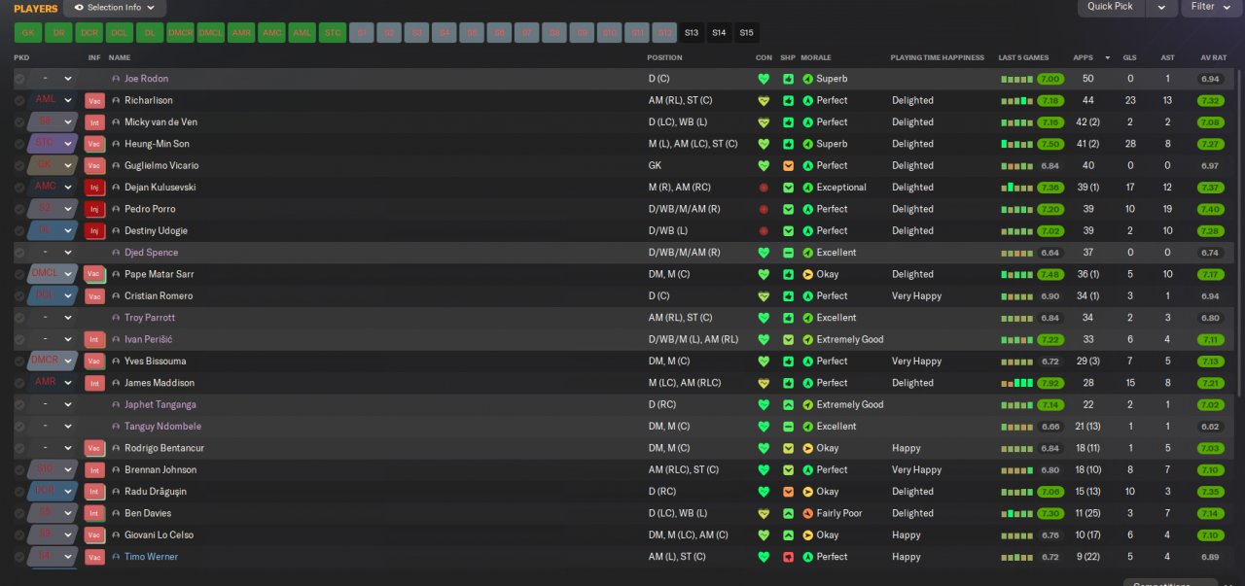Select the STC position slot
The height and width of the screenshot is (586, 1245).
pyautogui.click(x=333, y=33)
